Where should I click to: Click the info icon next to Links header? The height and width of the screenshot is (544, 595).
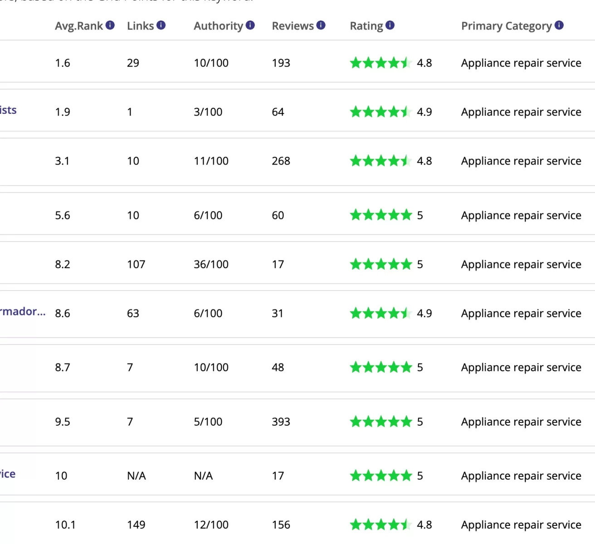161,25
